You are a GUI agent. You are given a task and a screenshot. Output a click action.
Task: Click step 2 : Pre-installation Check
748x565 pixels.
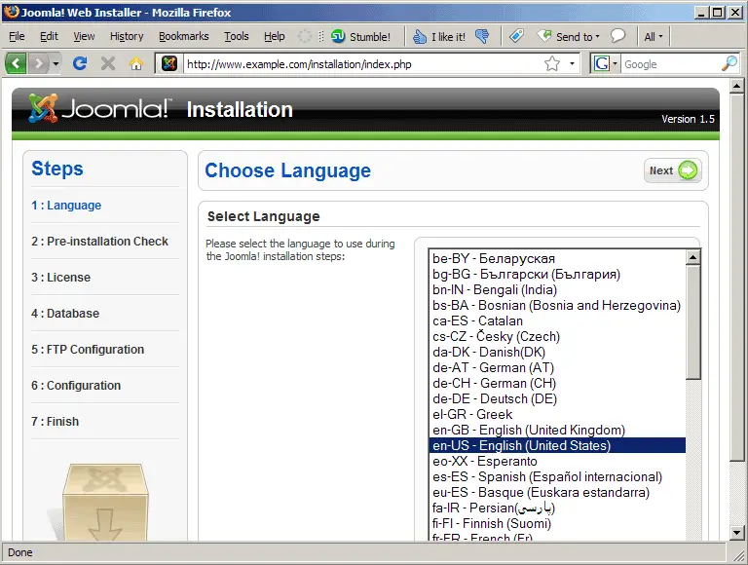pyautogui.click(x=99, y=241)
